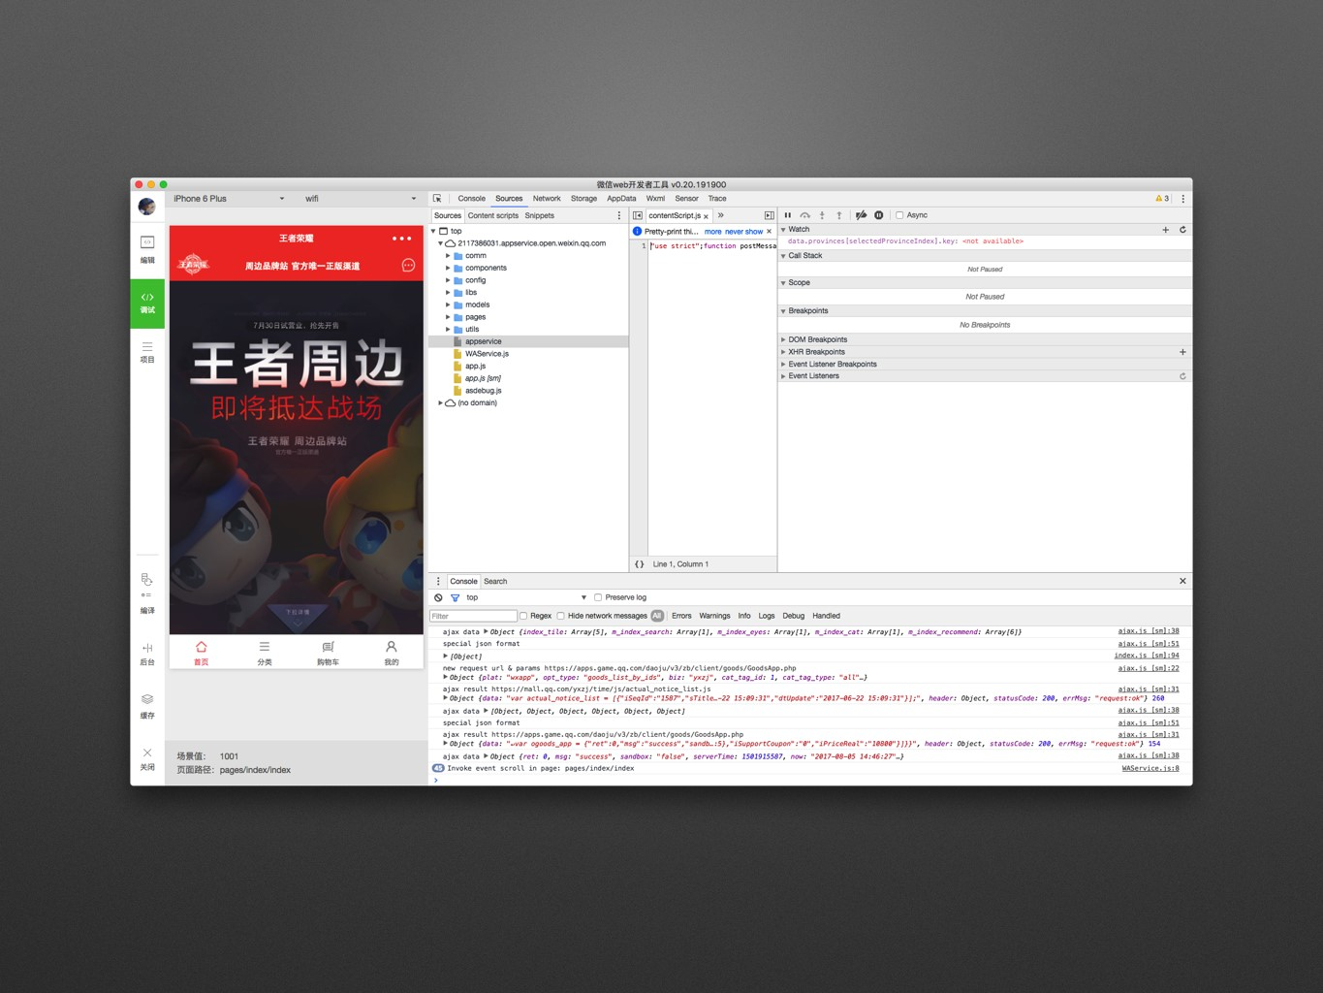Enable the Preserve log checkbox
This screenshot has height=993, width=1323.
click(x=598, y=597)
